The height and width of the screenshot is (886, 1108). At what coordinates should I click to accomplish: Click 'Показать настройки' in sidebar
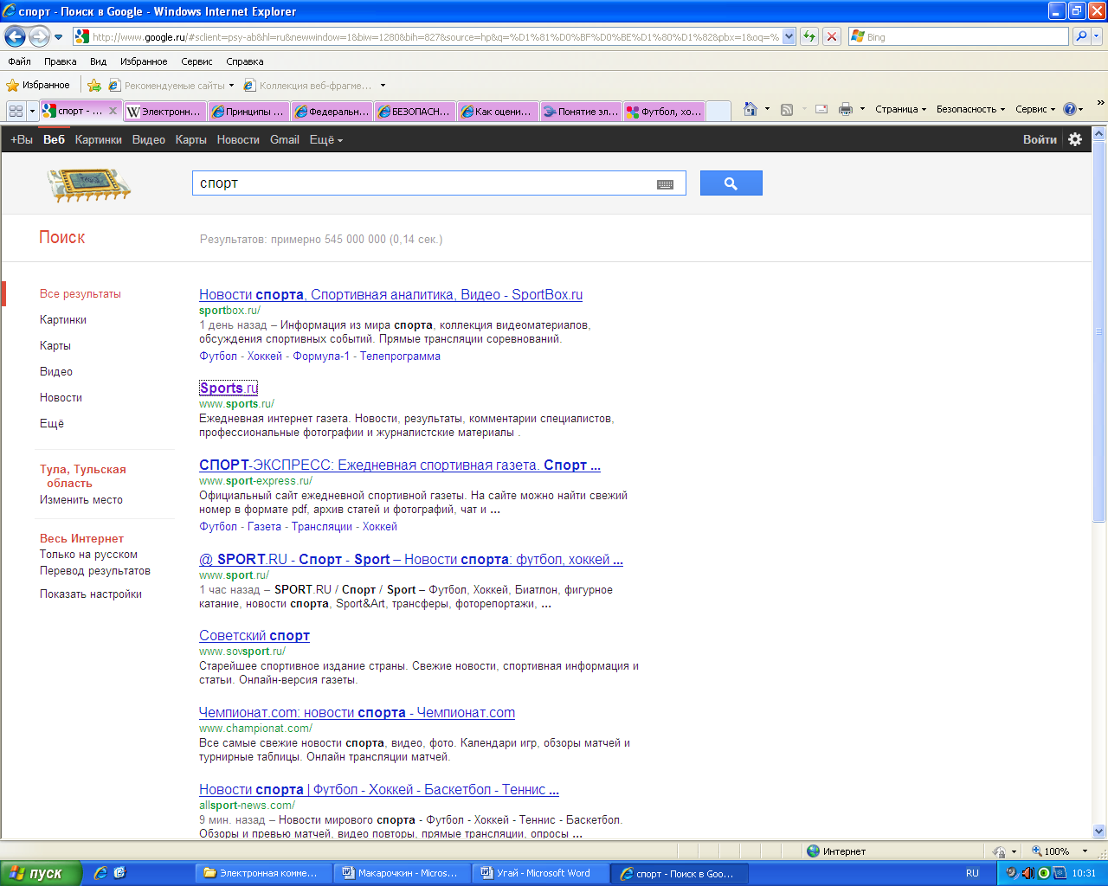pyautogui.click(x=91, y=594)
